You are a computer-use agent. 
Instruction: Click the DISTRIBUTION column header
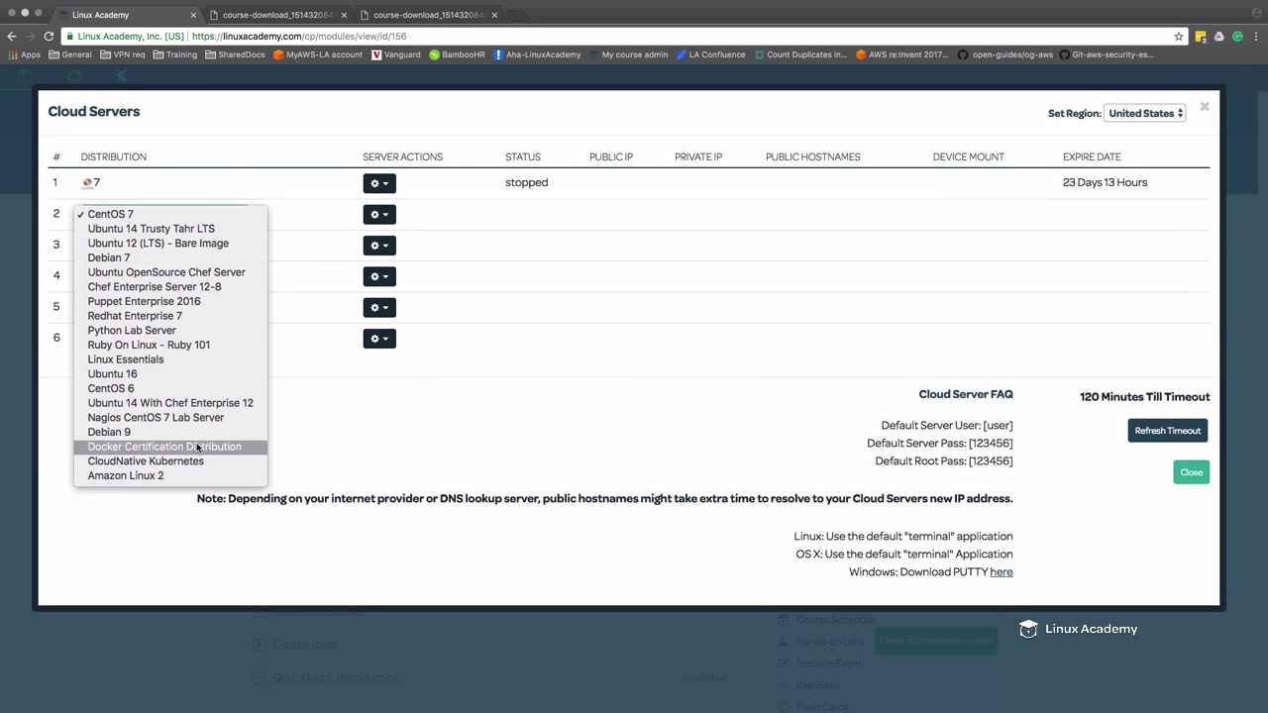click(114, 156)
